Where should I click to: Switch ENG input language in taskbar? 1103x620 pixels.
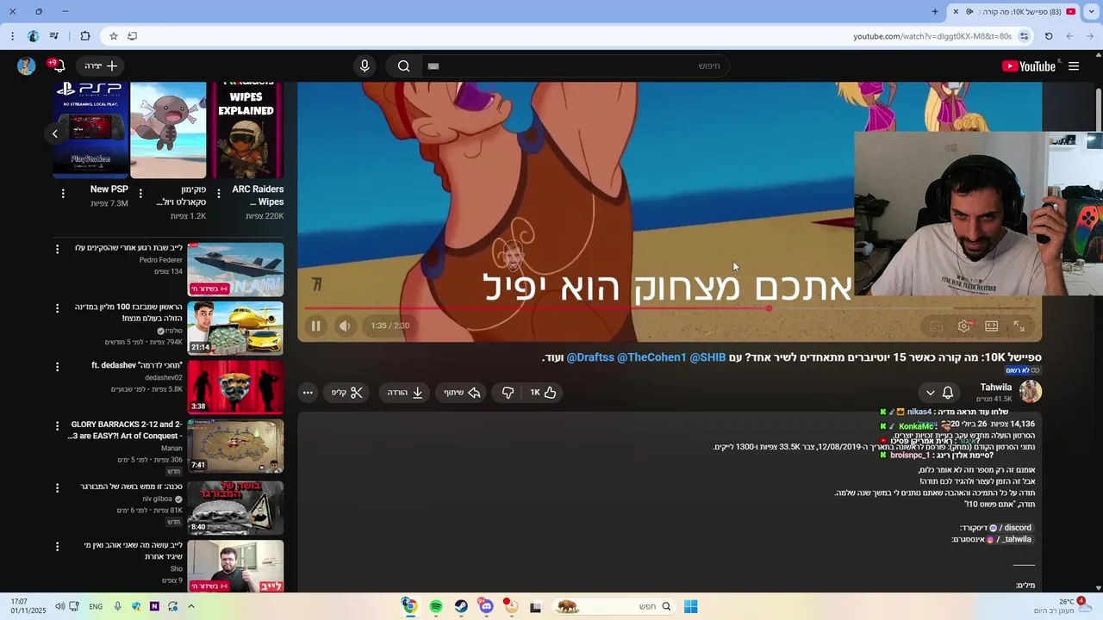(x=96, y=607)
